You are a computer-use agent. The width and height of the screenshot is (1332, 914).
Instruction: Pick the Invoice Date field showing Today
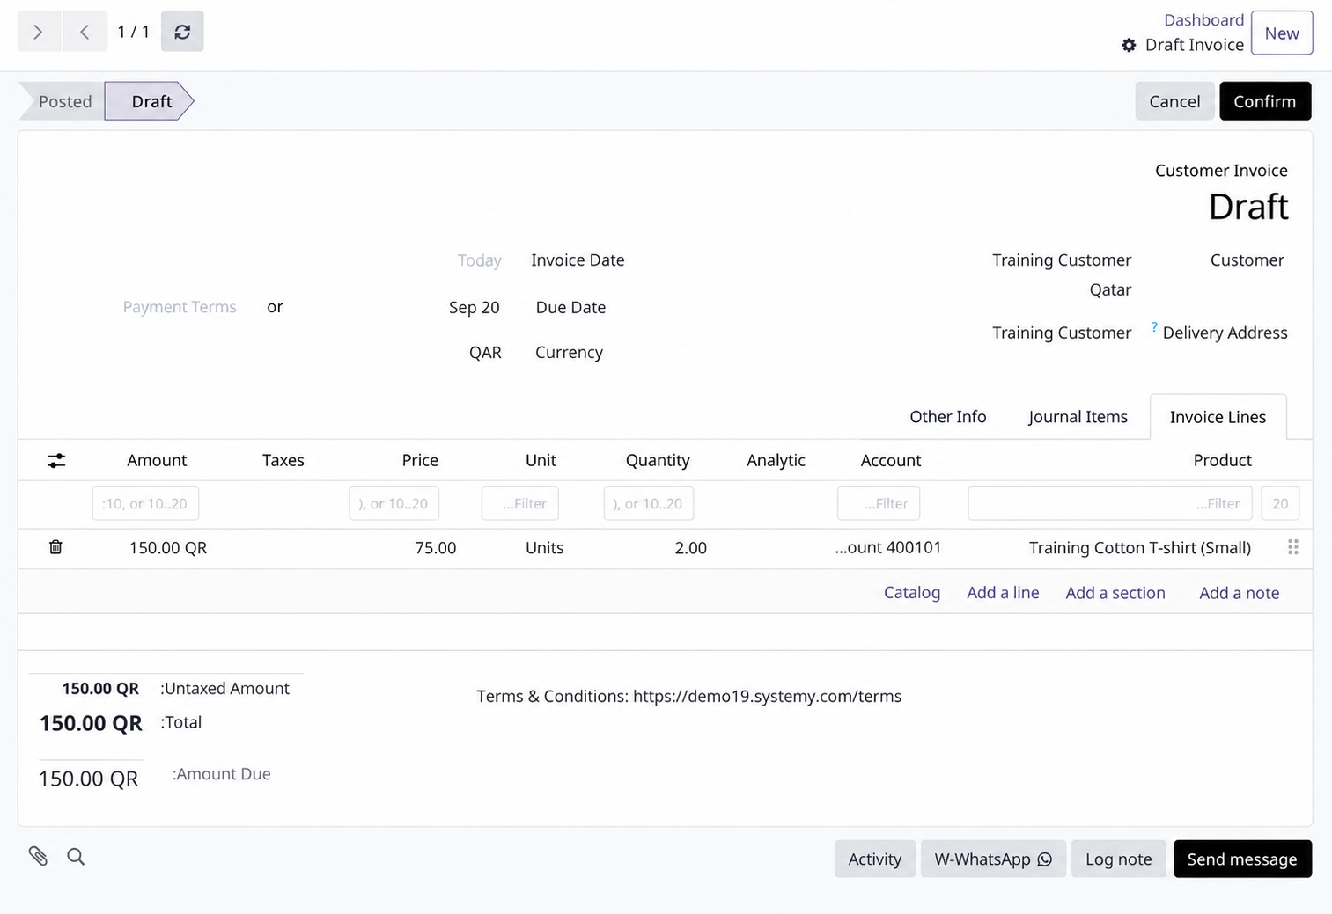click(x=480, y=260)
